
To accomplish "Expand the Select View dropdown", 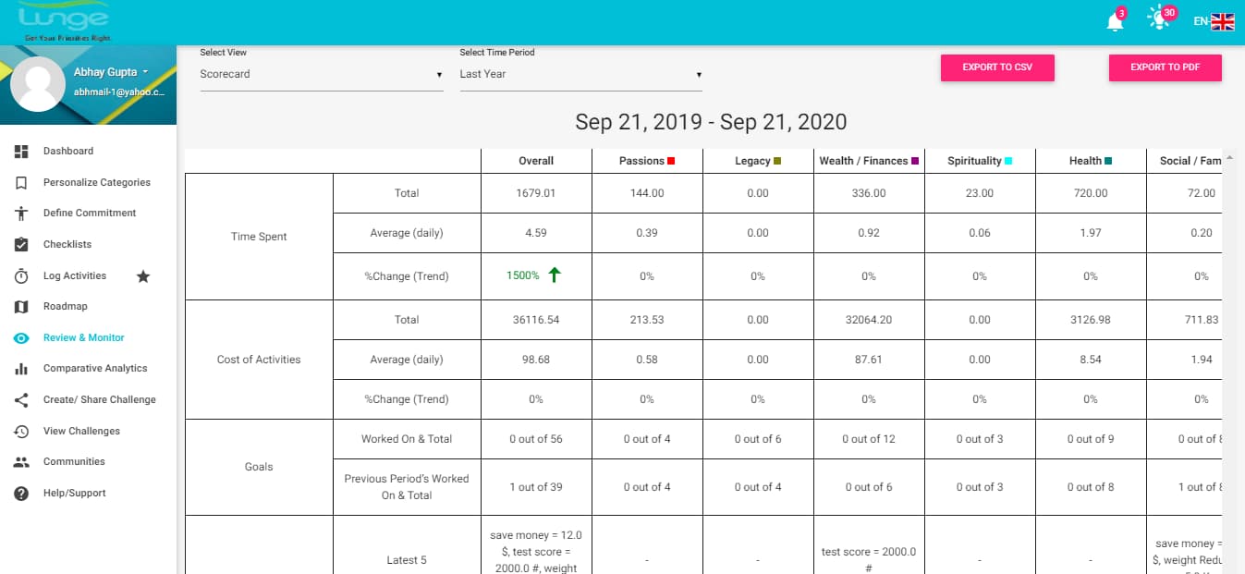I will [x=322, y=75].
